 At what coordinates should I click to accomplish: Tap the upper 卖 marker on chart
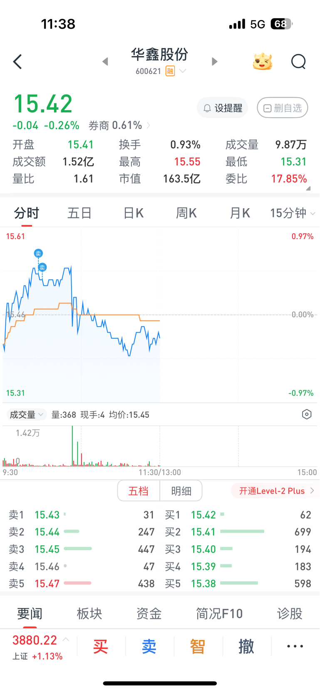[38, 253]
